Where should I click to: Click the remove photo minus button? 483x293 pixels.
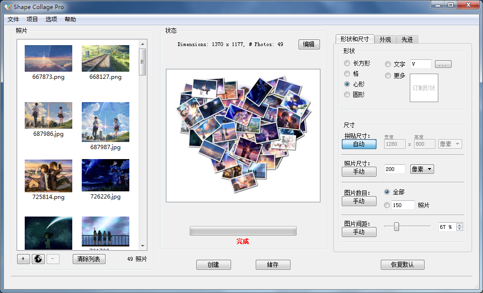click(x=53, y=259)
